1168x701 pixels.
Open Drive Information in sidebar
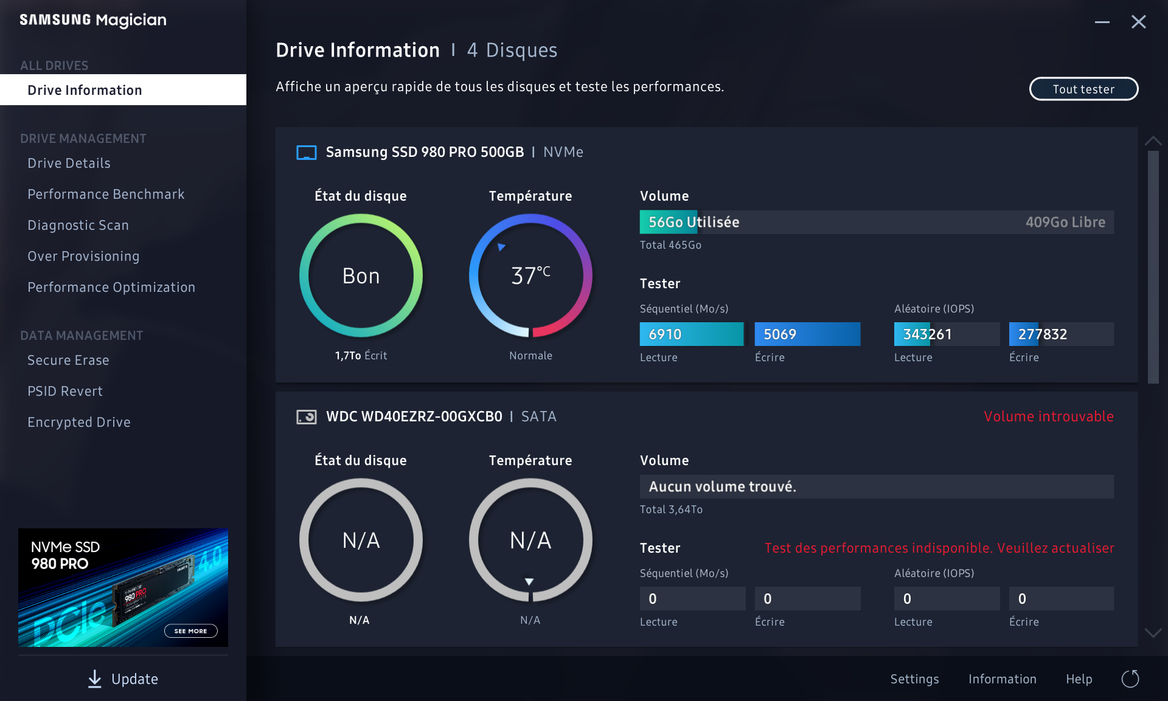123,90
